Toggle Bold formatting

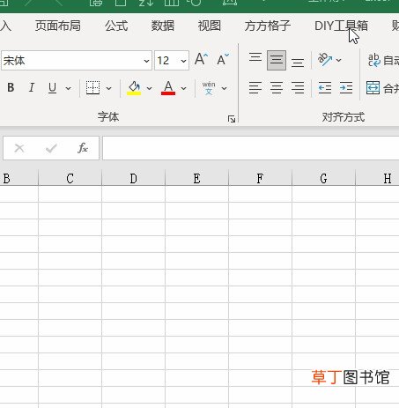tap(11, 87)
